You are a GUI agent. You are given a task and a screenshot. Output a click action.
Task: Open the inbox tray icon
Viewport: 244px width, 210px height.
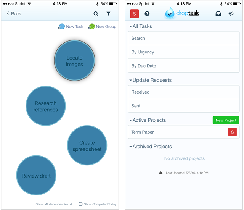[218, 14]
